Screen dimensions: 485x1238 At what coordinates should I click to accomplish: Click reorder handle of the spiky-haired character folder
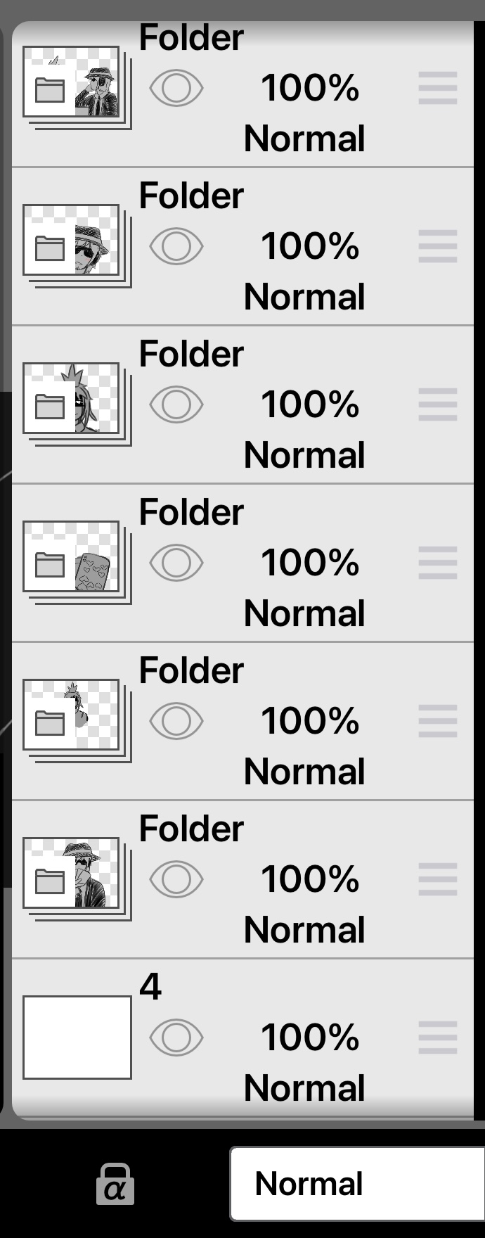(x=438, y=404)
